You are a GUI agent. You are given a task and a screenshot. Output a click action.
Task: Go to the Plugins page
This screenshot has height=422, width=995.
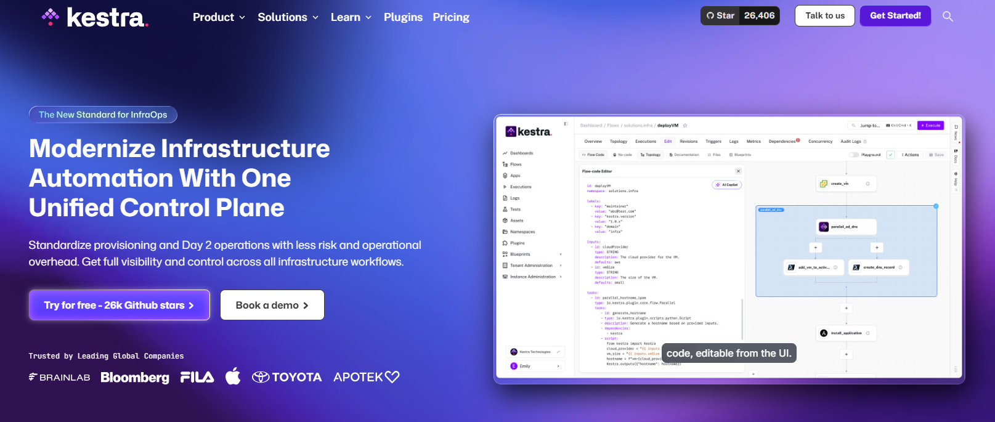403,17
